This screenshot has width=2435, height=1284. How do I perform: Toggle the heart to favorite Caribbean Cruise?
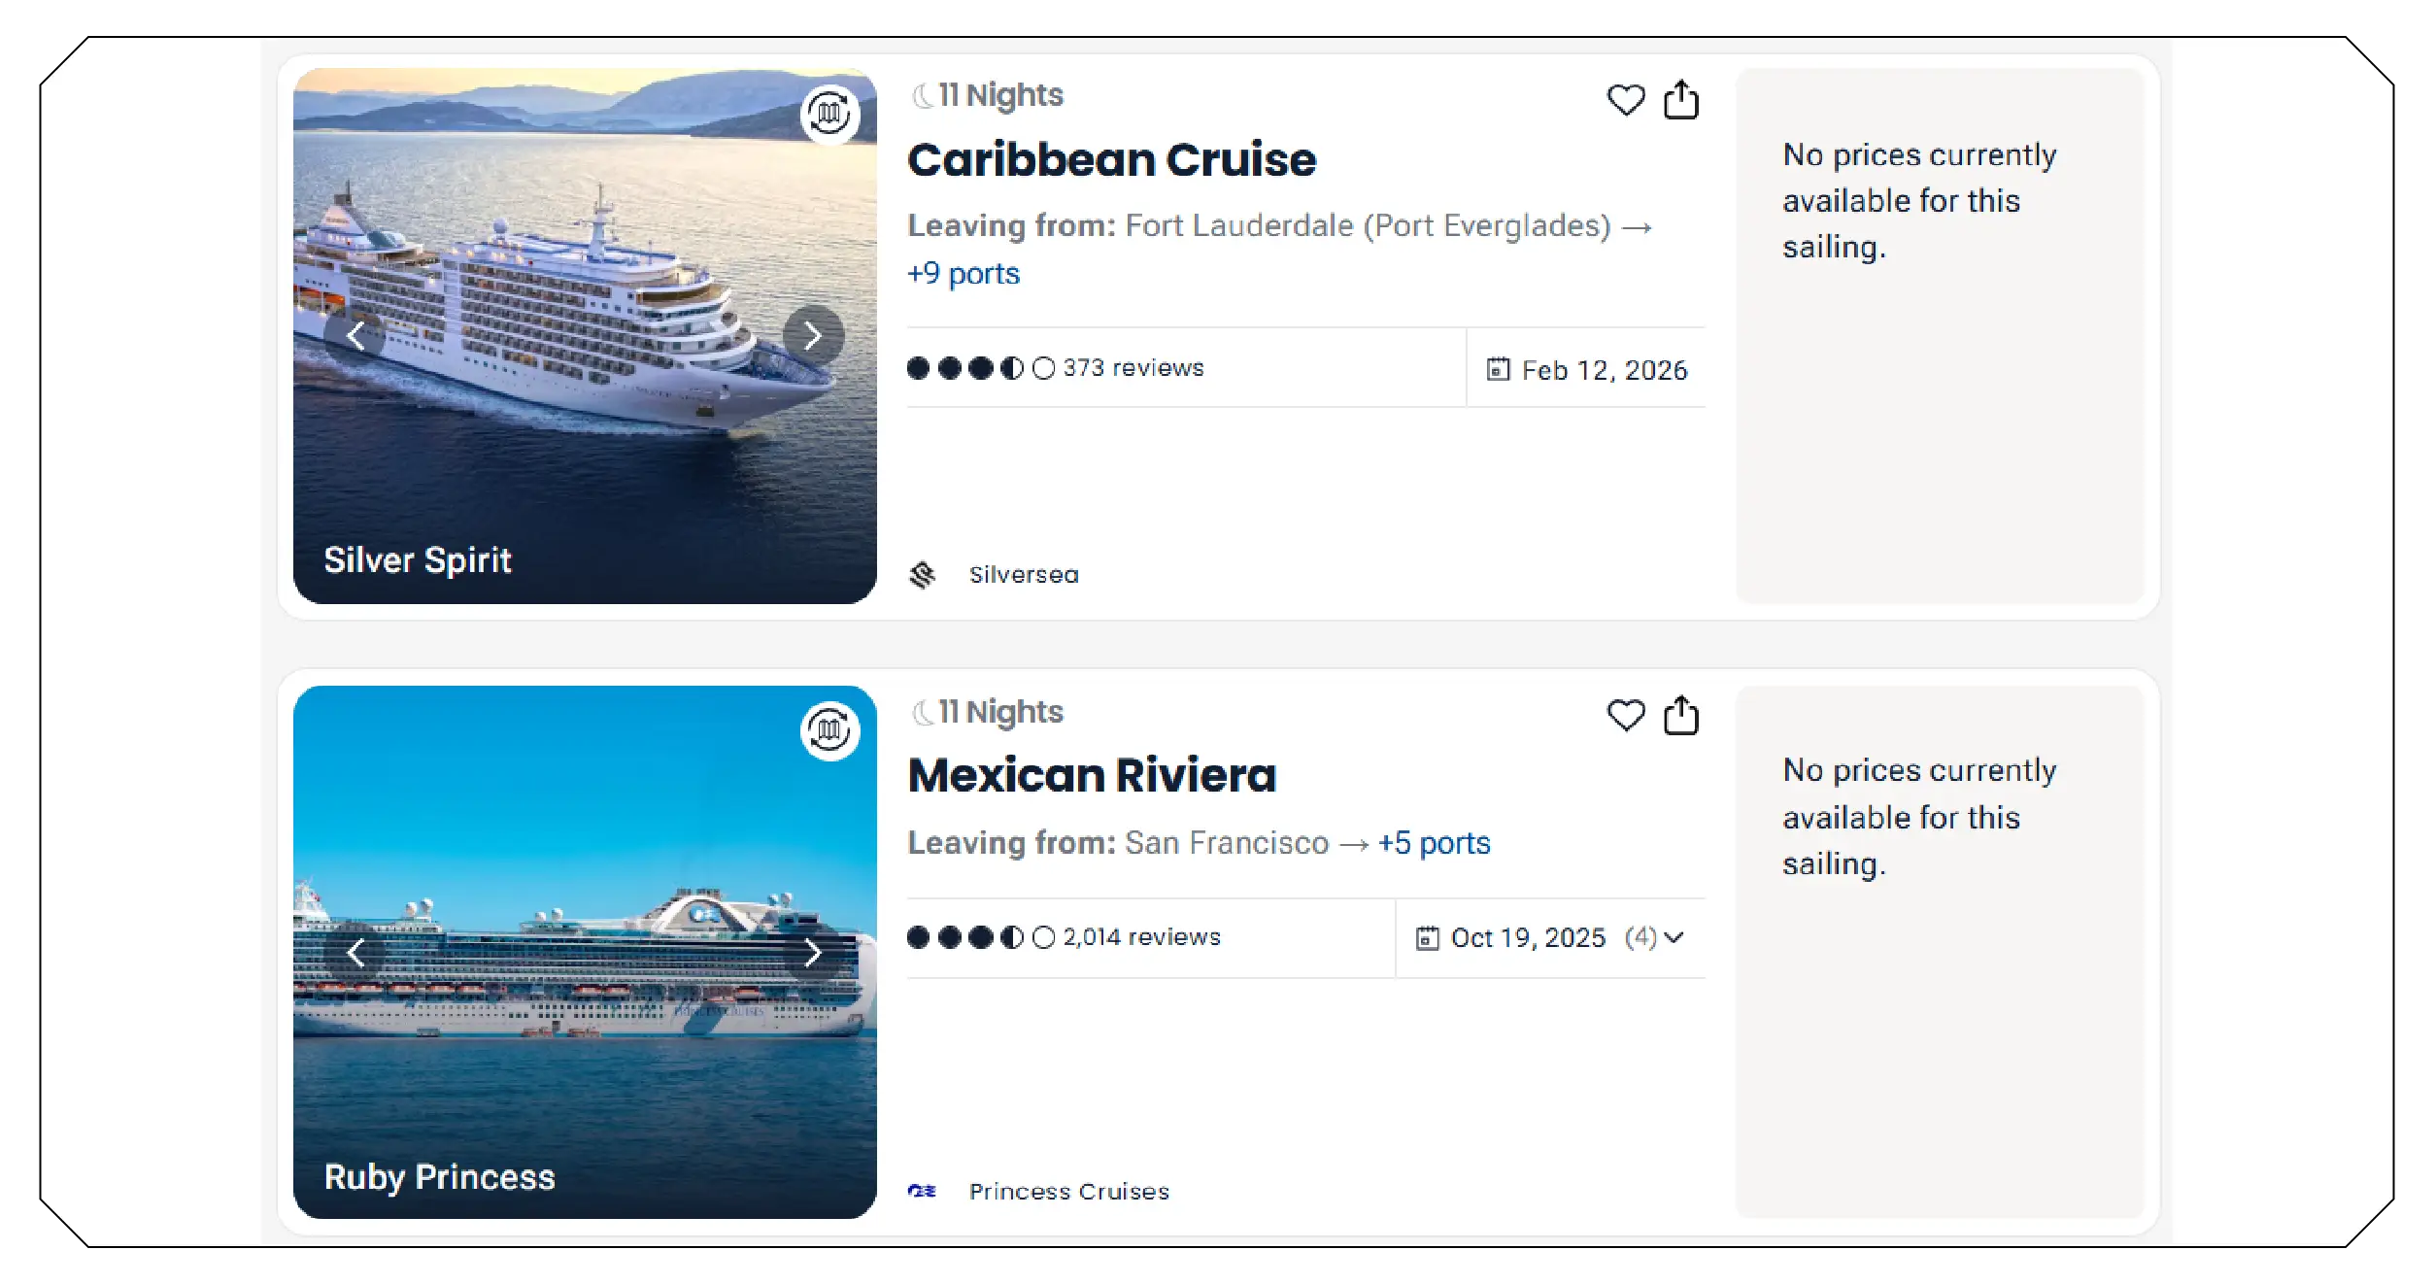[1626, 100]
